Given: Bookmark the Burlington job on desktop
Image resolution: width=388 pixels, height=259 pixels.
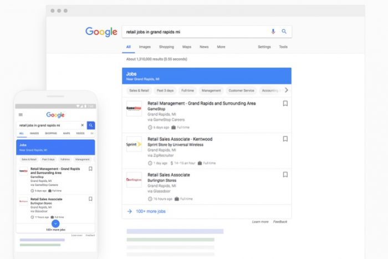Looking at the screenshot, I should tap(285, 175).
